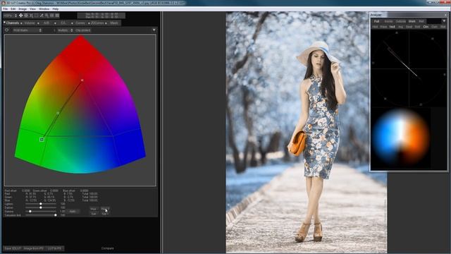
Task: Click the Red offset value field
Action: (26, 190)
